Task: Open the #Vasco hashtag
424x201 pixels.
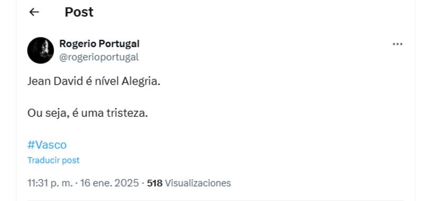Action: 47,145
